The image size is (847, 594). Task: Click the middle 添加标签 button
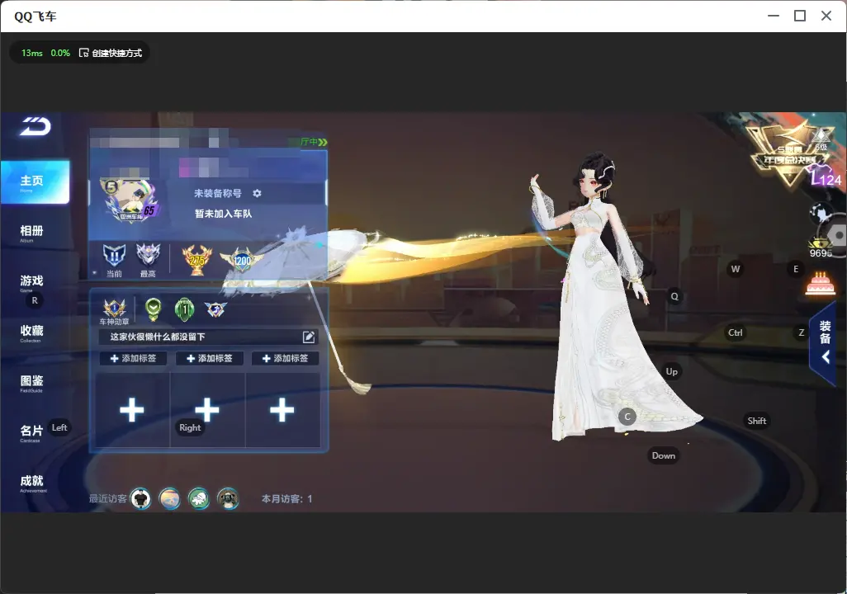[209, 358]
